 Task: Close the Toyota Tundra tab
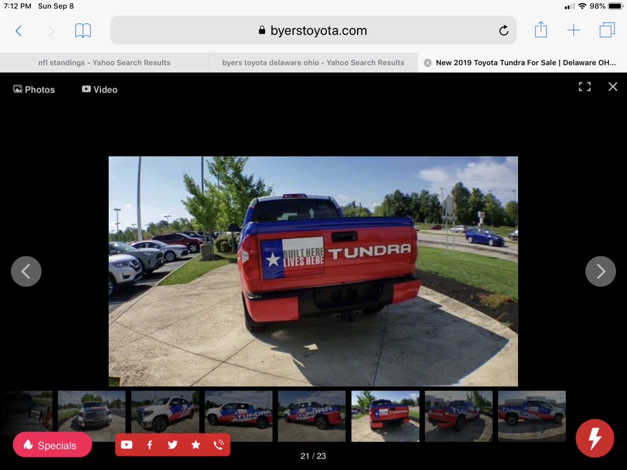(428, 63)
